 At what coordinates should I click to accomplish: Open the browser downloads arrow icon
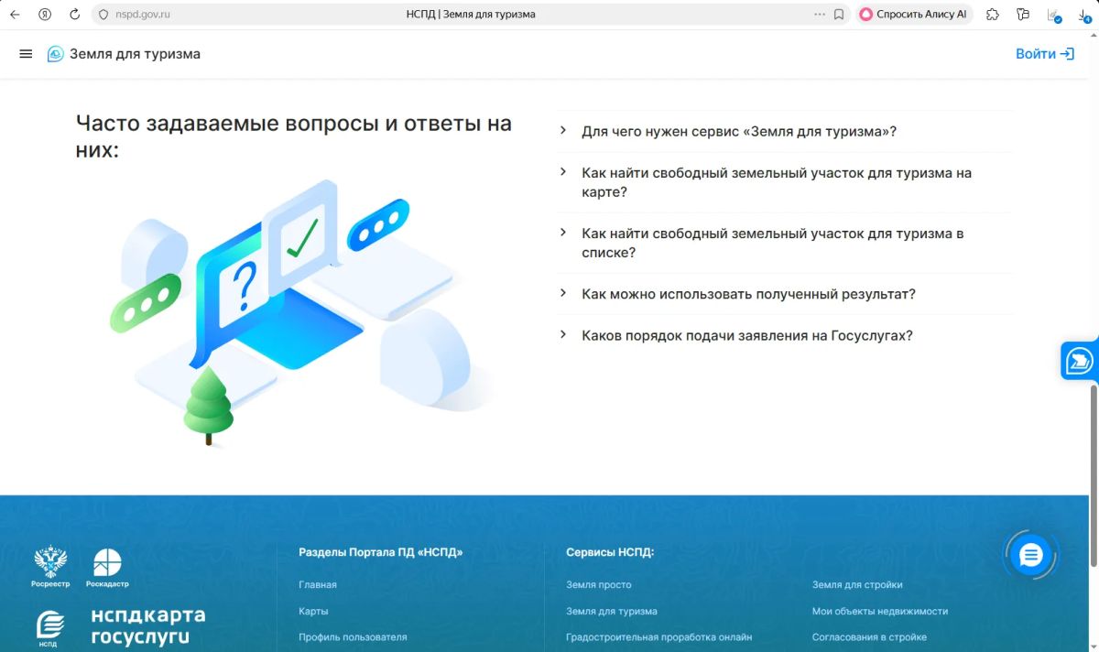coord(1084,15)
